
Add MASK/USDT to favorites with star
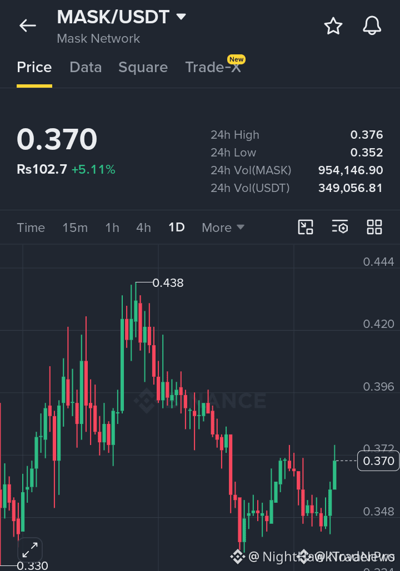click(x=333, y=26)
